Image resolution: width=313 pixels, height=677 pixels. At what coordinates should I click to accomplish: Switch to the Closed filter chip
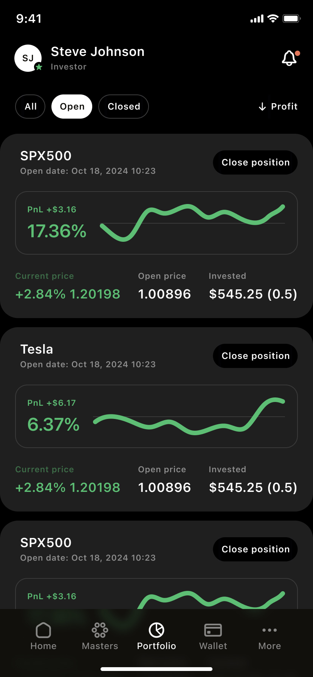point(124,107)
